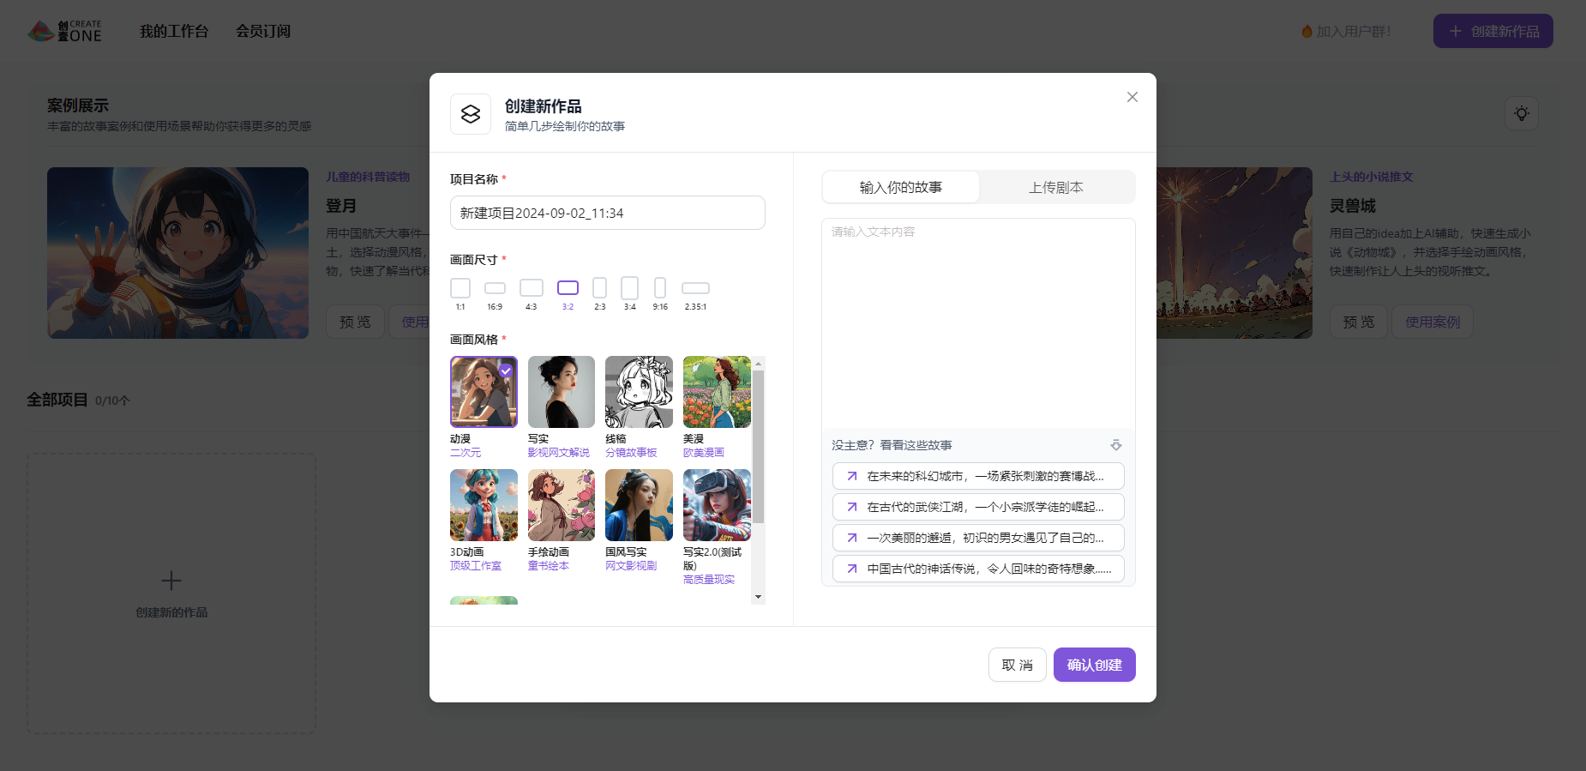The height and width of the screenshot is (771, 1586).
Task: Switch to the 输入你的故事 tab
Action: tap(900, 187)
